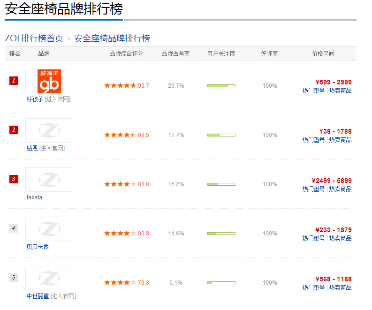Open the 好孩子 gb brand logo
This screenshot has width=372, height=310.
coord(49,81)
